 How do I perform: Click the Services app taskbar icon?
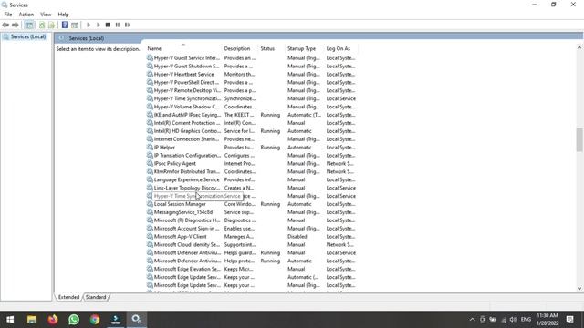point(137,320)
